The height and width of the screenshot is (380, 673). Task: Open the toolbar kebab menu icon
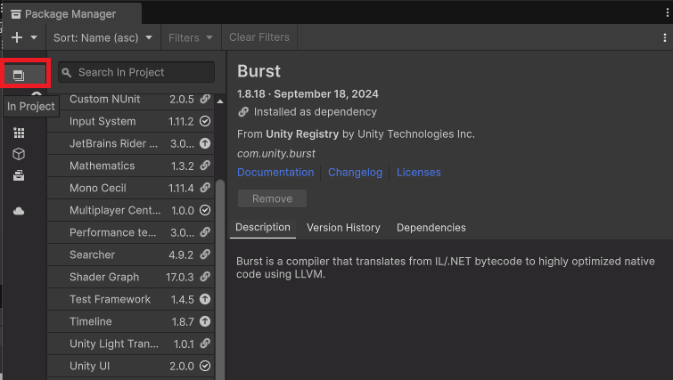coord(664,38)
